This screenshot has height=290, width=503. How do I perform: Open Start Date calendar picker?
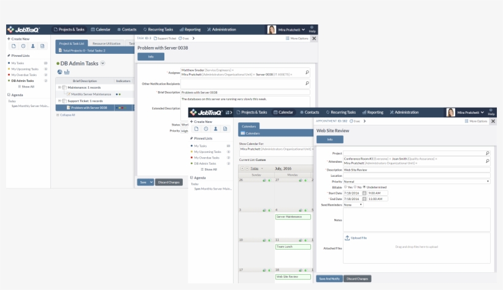click(364, 193)
